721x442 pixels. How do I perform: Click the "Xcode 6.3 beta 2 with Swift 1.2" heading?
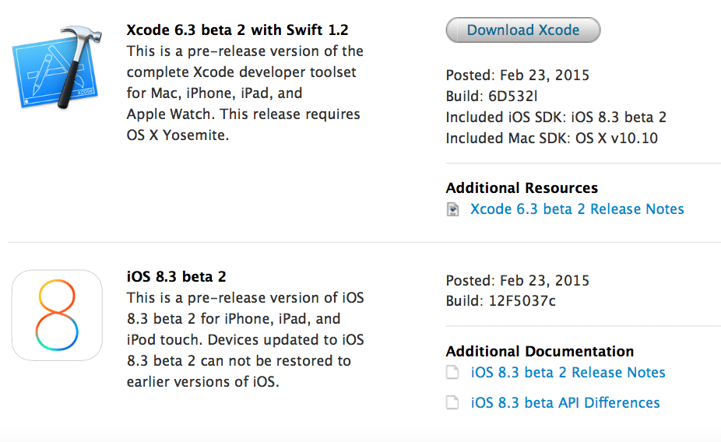click(237, 30)
